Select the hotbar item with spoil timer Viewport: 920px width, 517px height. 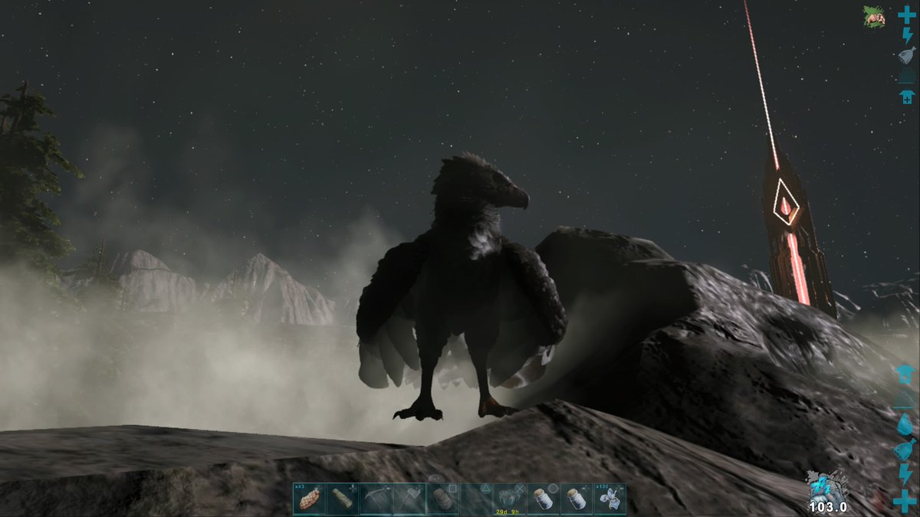[510, 499]
